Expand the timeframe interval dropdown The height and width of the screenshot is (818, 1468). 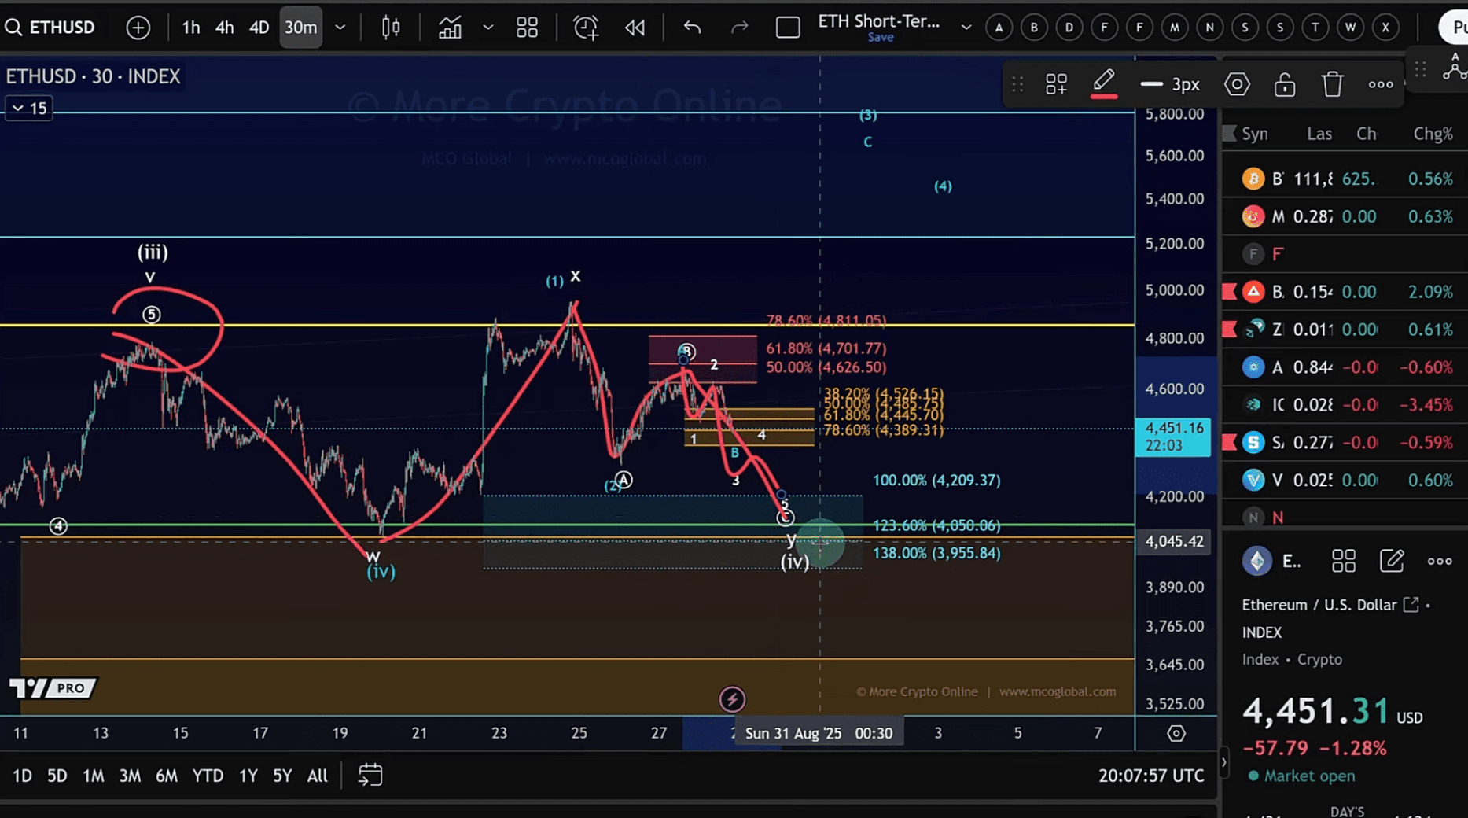[x=340, y=28]
